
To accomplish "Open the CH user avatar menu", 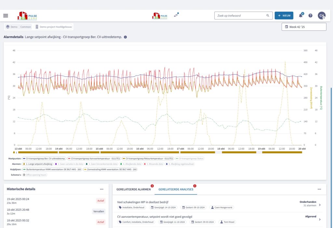I will 321,16.
